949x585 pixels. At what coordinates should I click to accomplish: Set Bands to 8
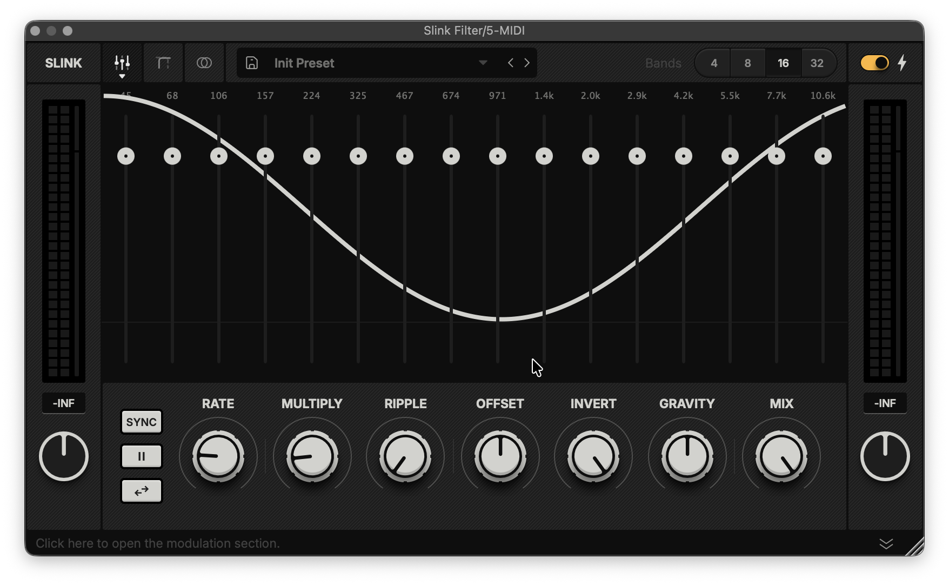(x=748, y=63)
